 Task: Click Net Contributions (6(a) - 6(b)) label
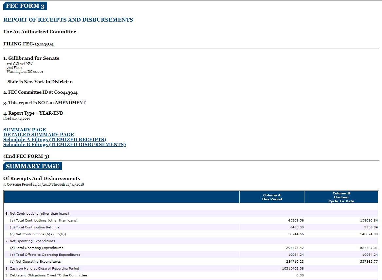tap(38, 234)
